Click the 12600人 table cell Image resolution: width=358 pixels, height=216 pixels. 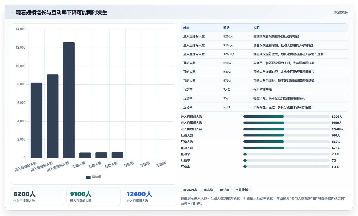click(x=229, y=54)
